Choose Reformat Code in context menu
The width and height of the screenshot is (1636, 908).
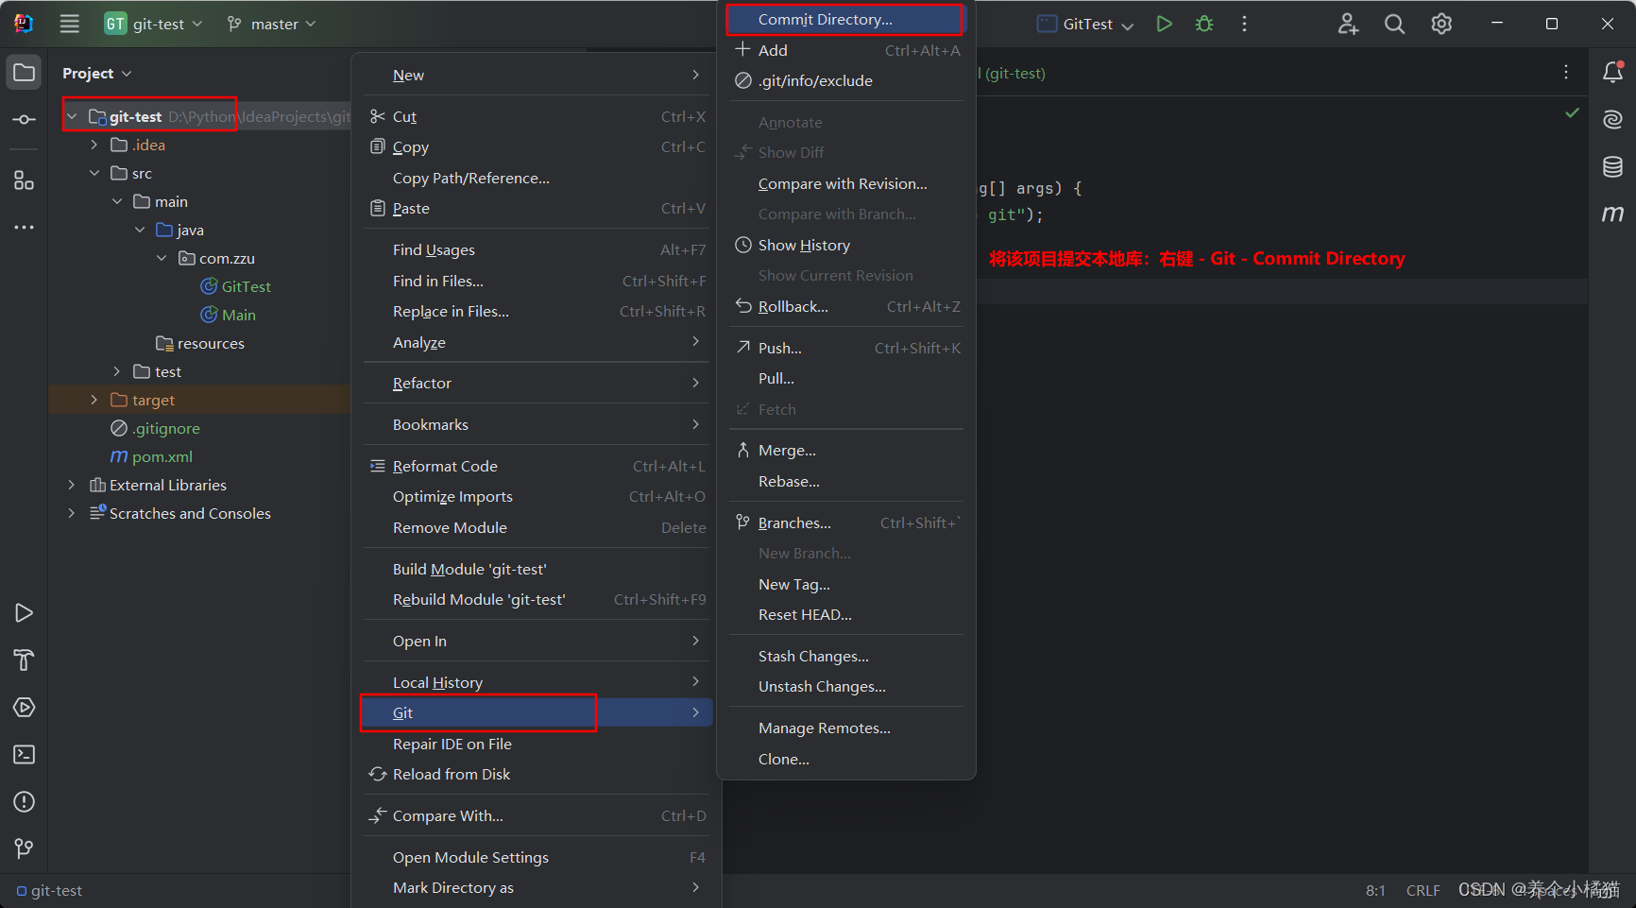pos(536,466)
